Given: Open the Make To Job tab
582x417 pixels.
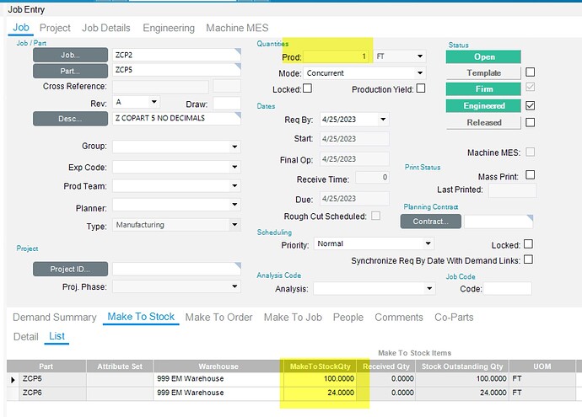Looking at the screenshot, I should (x=293, y=318).
